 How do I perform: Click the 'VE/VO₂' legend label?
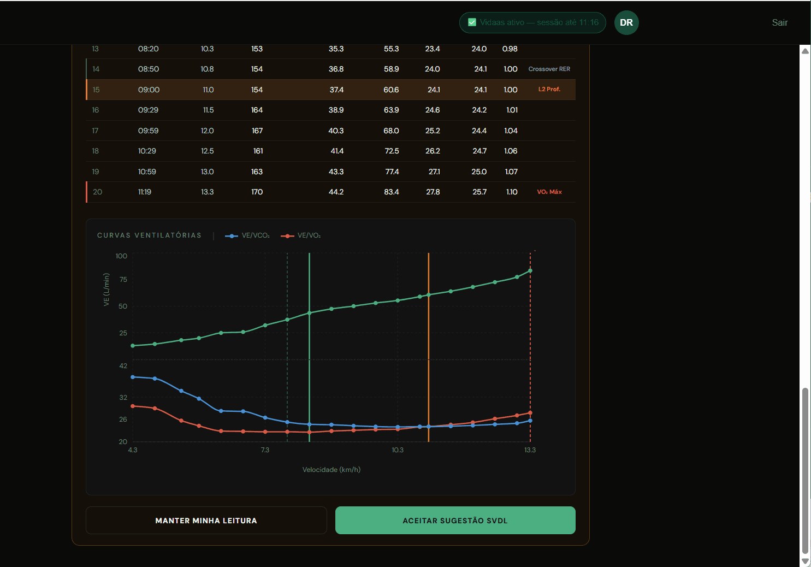click(309, 236)
